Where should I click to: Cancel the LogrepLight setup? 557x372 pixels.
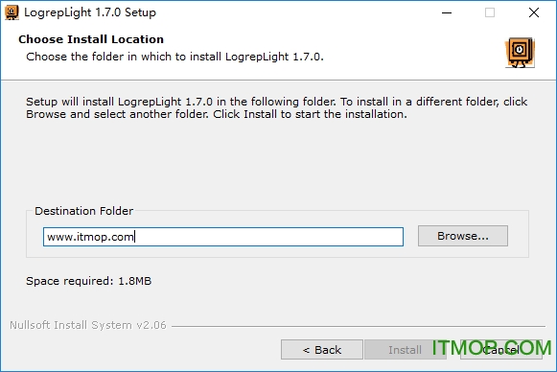[501, 350]
